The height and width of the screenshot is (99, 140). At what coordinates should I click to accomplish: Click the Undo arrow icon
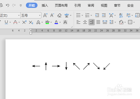click(8, 5)
